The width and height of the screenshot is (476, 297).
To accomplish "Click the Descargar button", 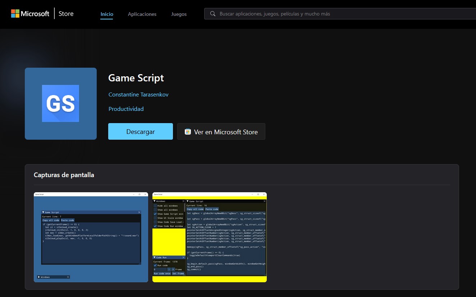I will click(140, 131).
